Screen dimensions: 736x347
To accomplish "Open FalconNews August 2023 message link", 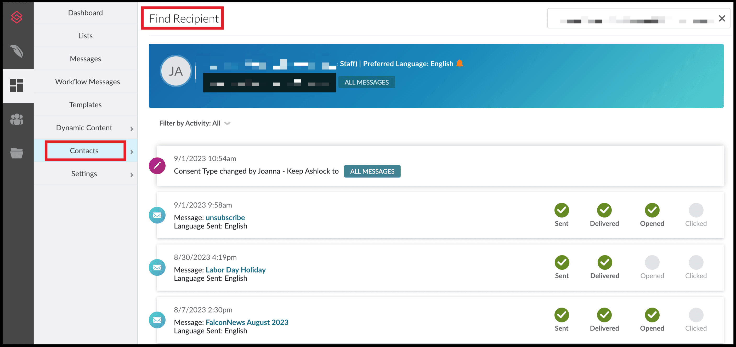I will tap(247, 322).
